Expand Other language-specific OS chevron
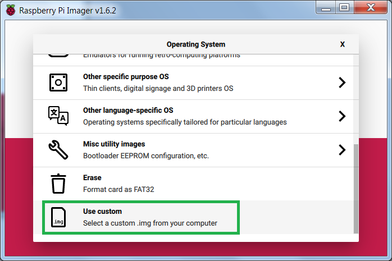The image size is (392, 261). [x=342, y=116]
